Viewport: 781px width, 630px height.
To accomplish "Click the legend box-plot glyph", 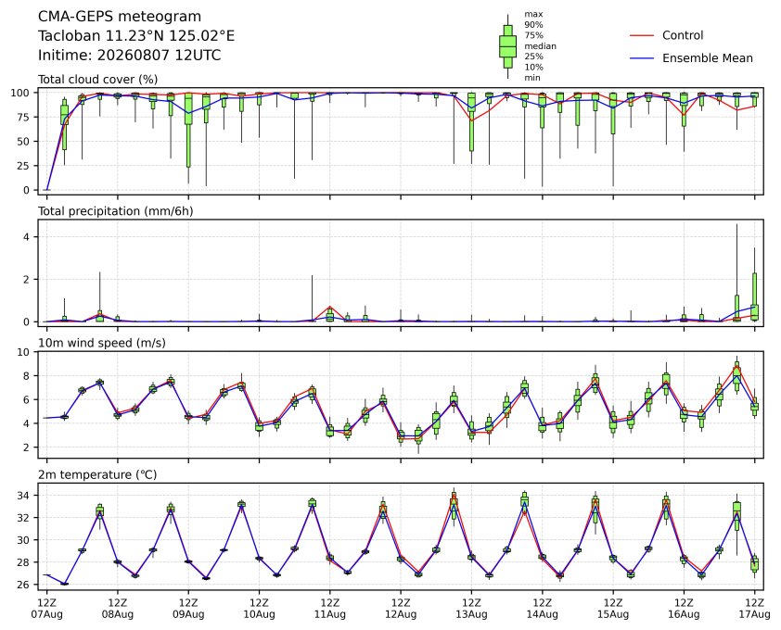I will pyautogui.click(x=507, y=46).
